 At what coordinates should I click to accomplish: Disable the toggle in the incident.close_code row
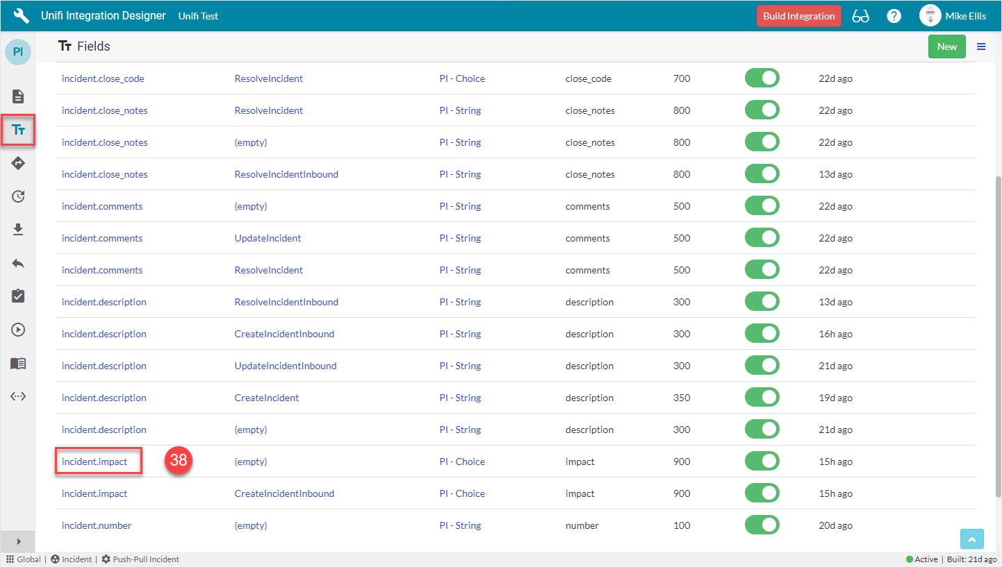[762, 78]
